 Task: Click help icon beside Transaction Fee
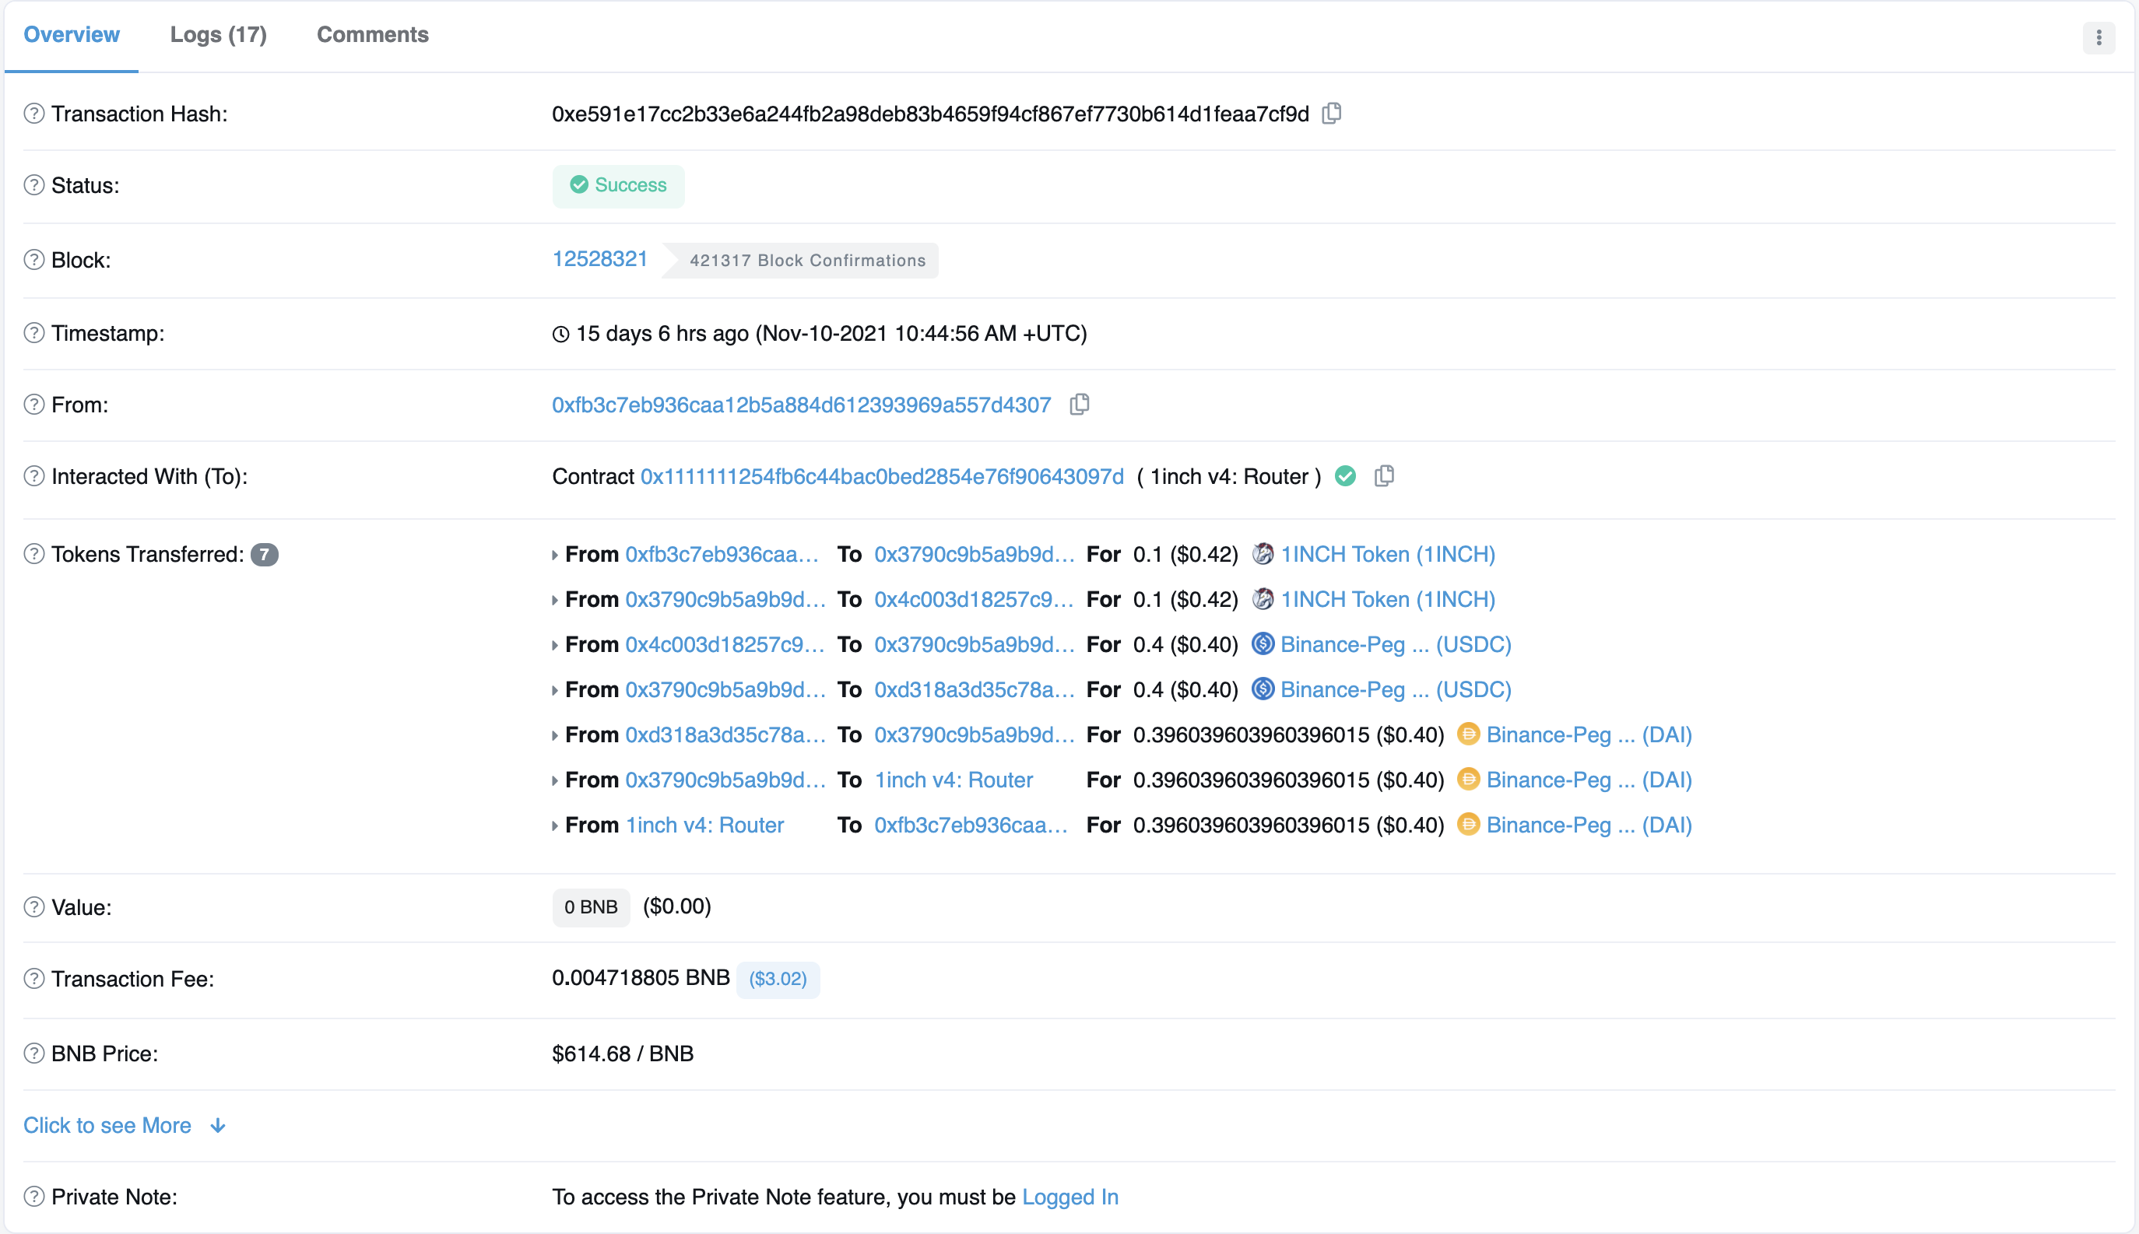point(34,979)
